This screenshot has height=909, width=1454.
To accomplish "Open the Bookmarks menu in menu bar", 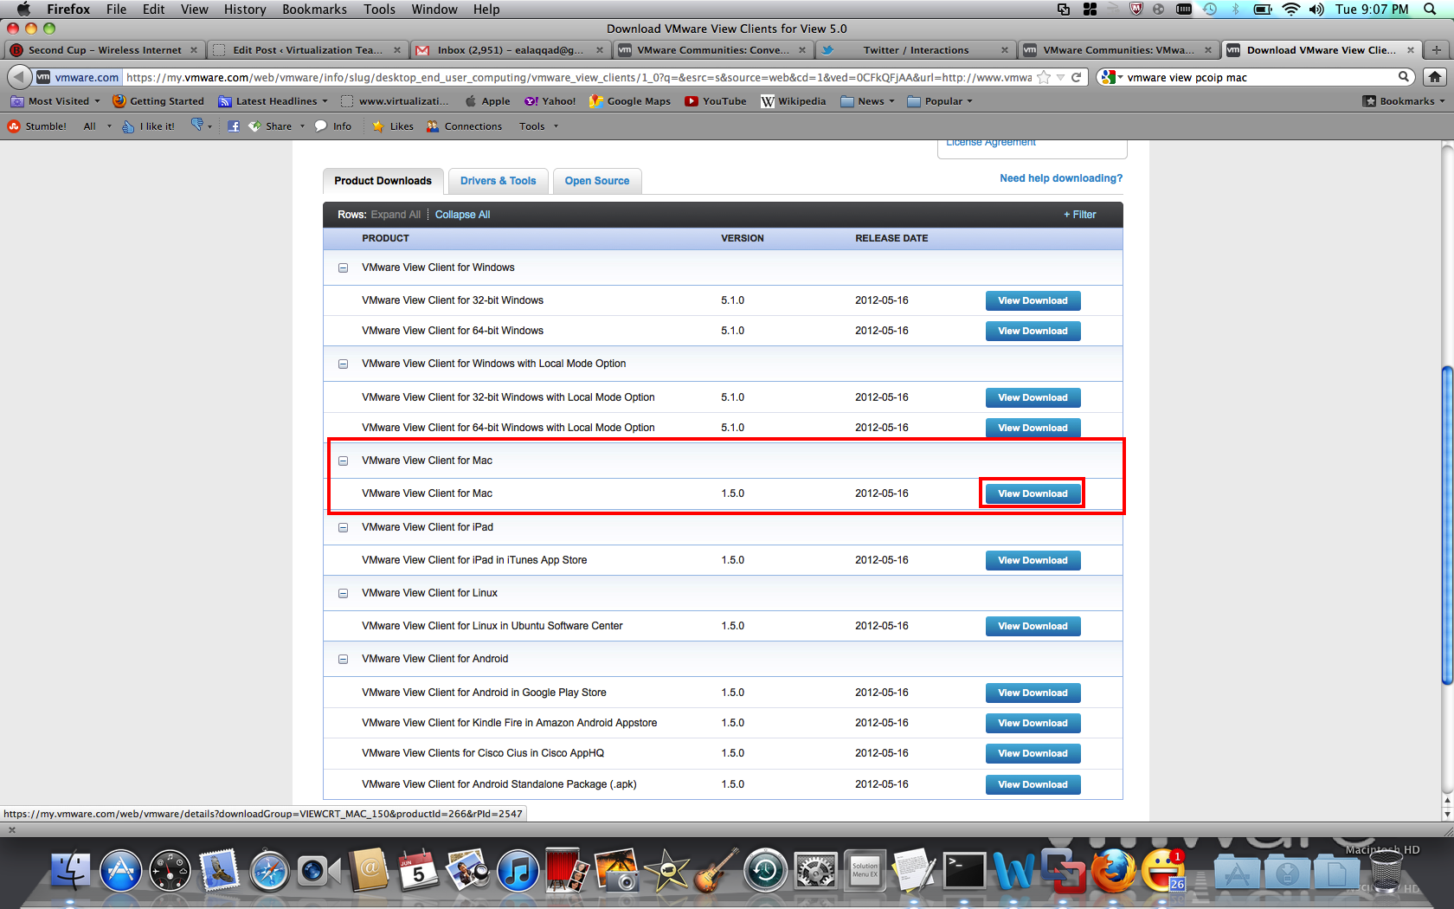I will 314,10.
